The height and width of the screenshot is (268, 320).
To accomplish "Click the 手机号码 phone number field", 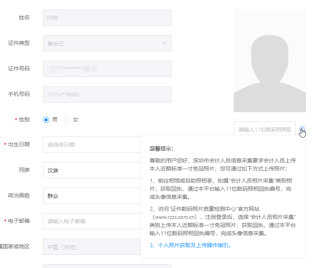I will click(x=107, y=94).
